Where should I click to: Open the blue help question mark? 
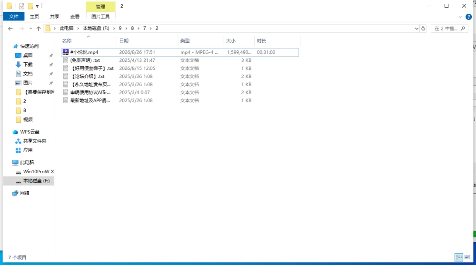coord(468,17)
